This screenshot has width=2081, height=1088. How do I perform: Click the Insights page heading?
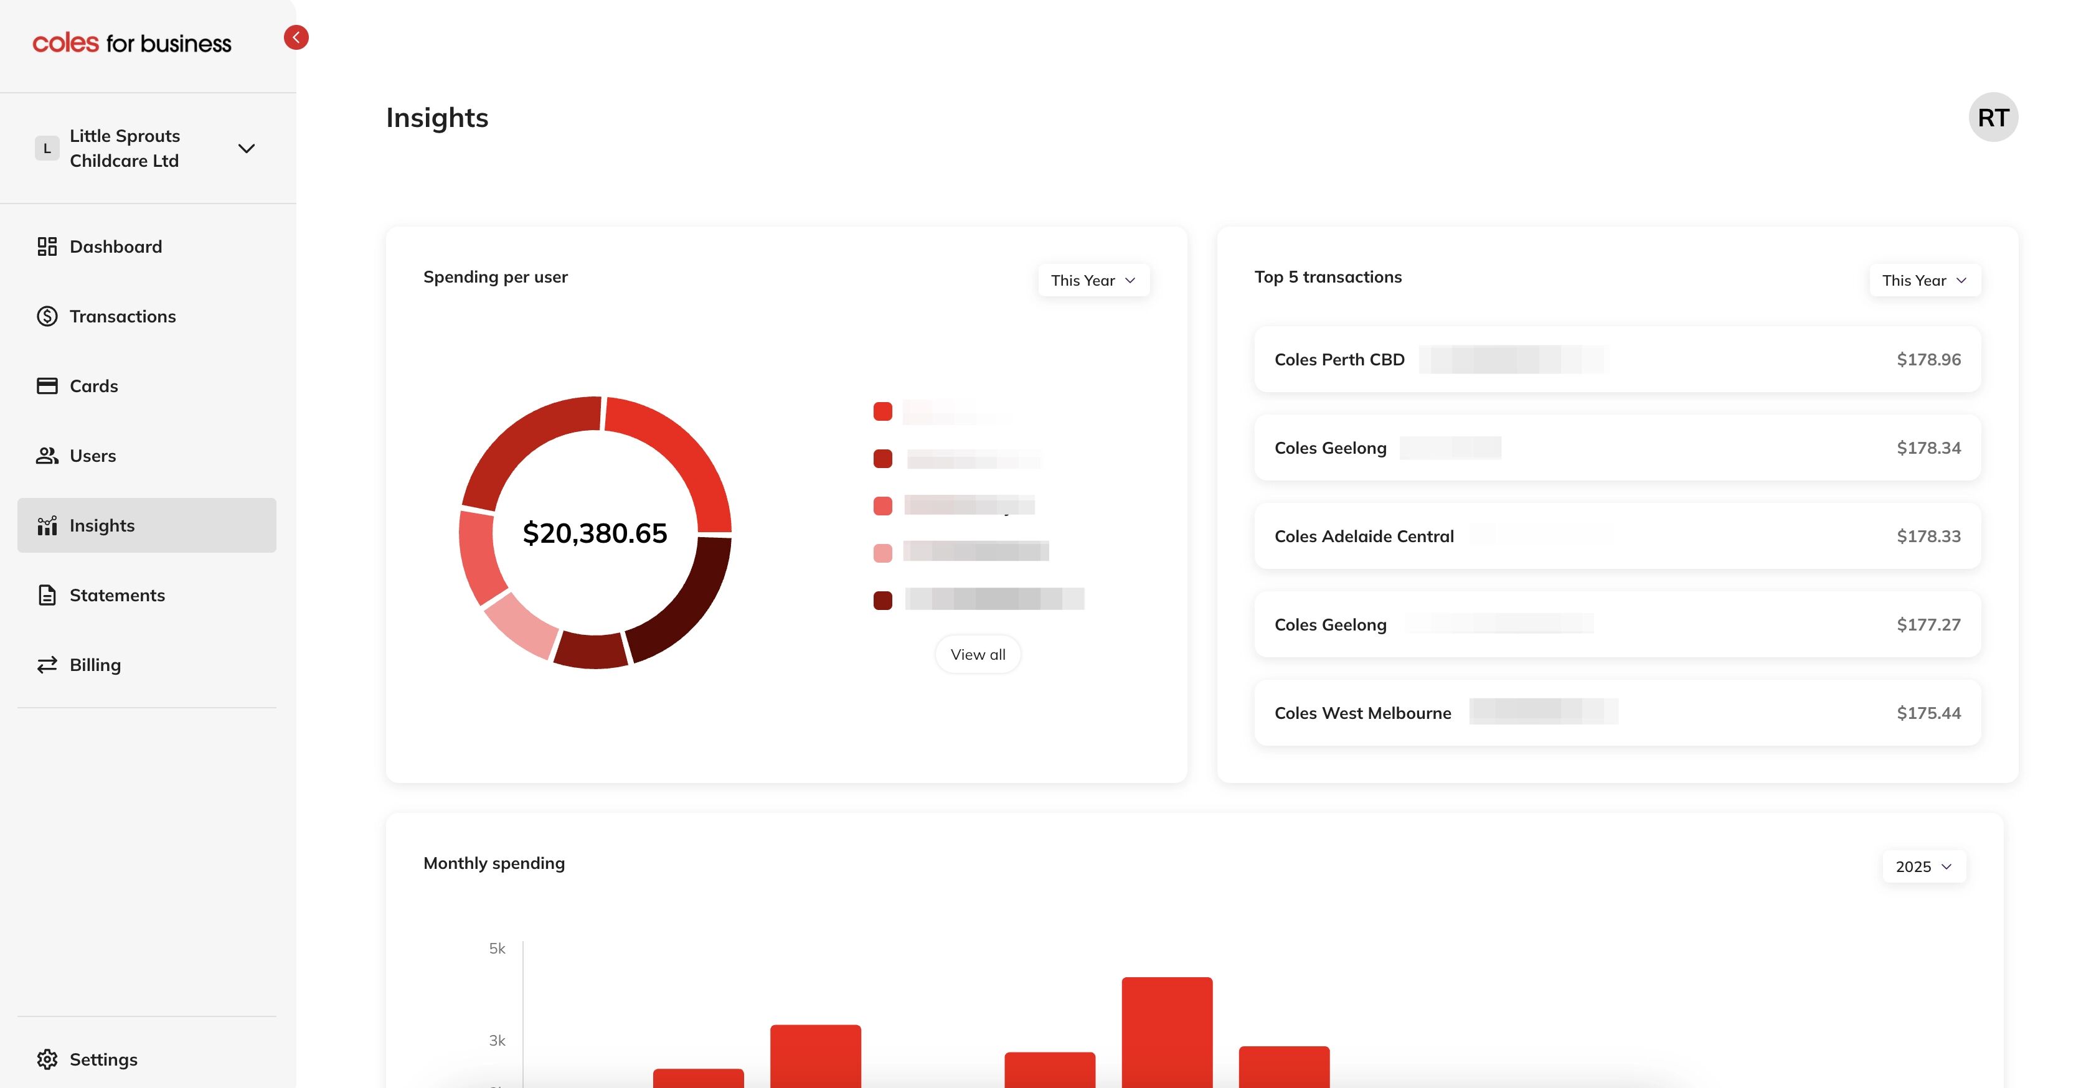pyautogui.click(x=437, y=117)
